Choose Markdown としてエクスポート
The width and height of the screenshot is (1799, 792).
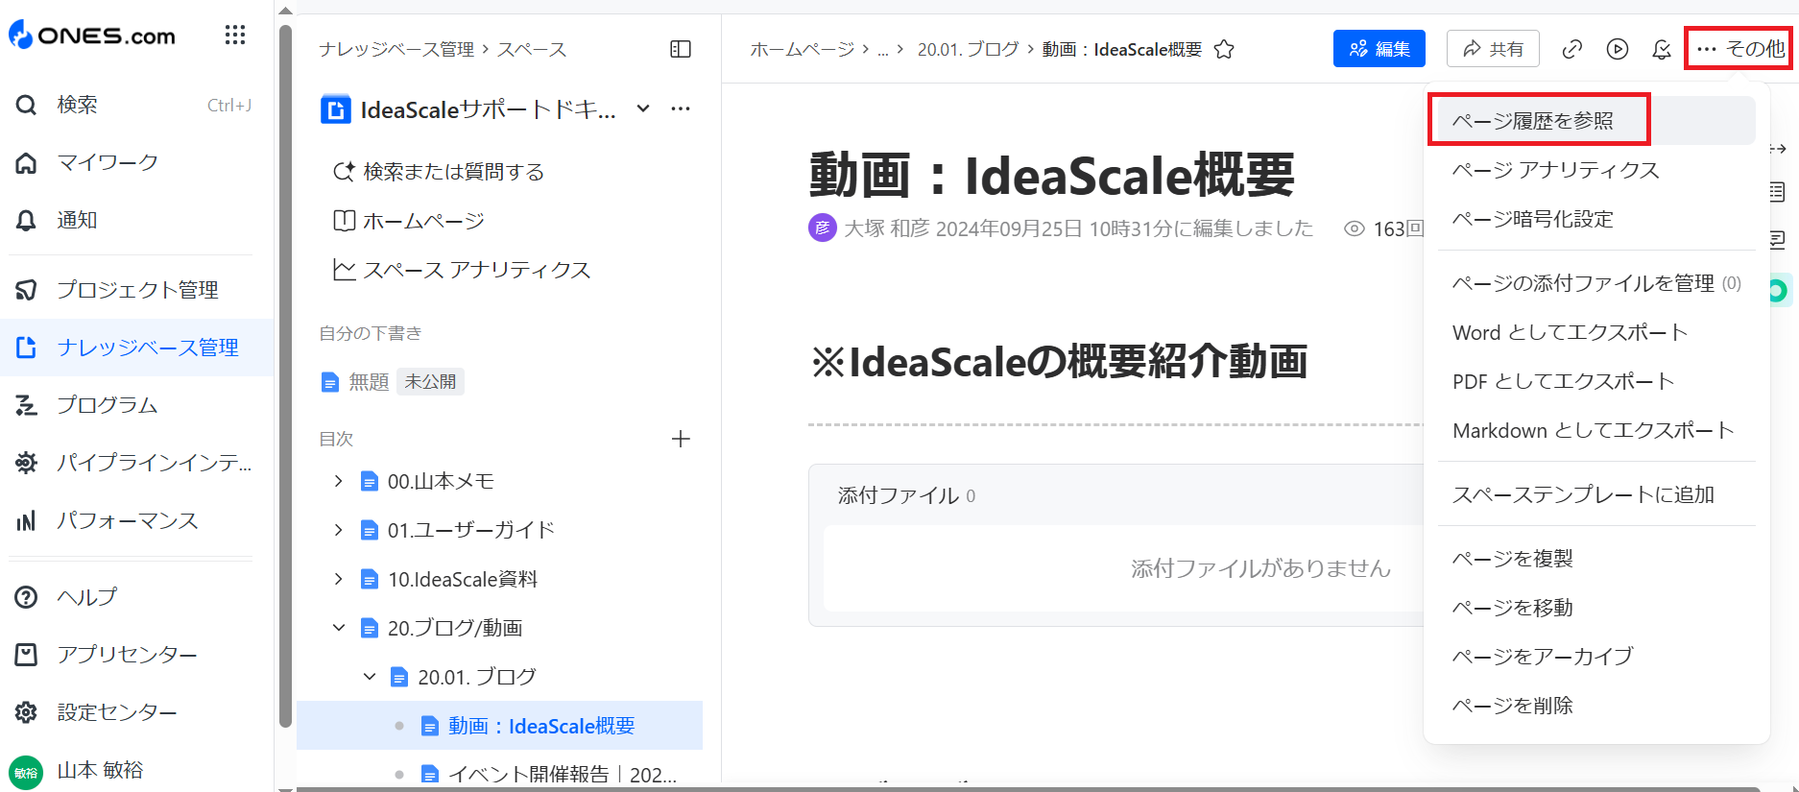(1596, 430)
